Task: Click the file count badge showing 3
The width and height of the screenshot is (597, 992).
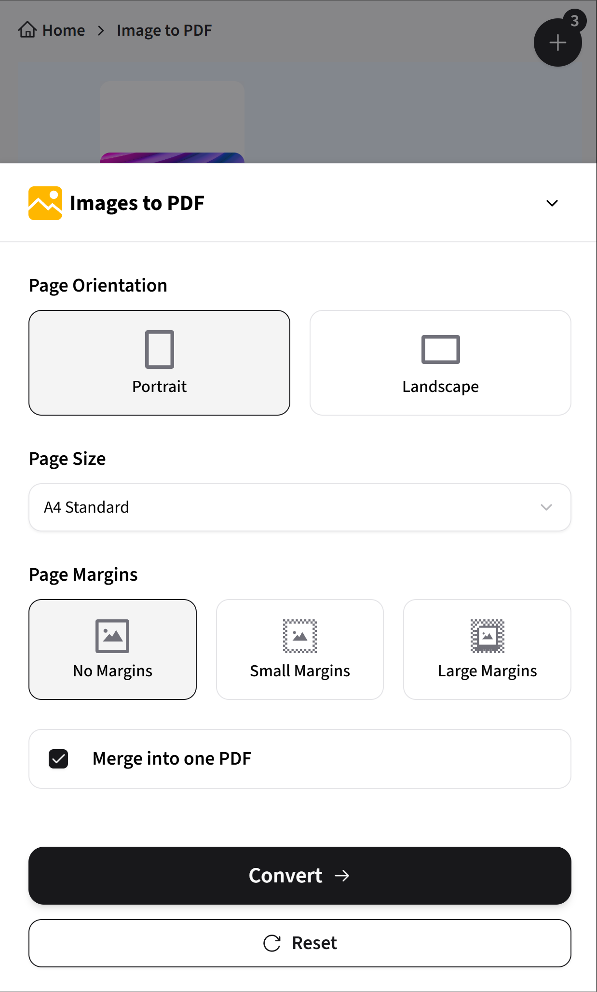Action: [x=574, y=21]
